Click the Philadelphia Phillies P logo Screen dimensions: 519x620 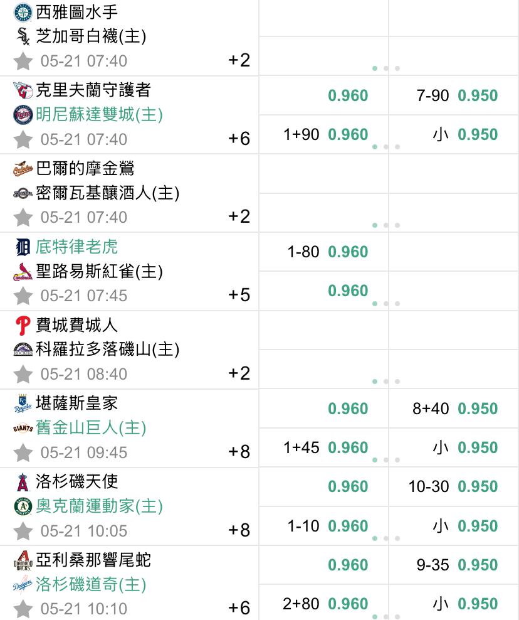point(23,326)
